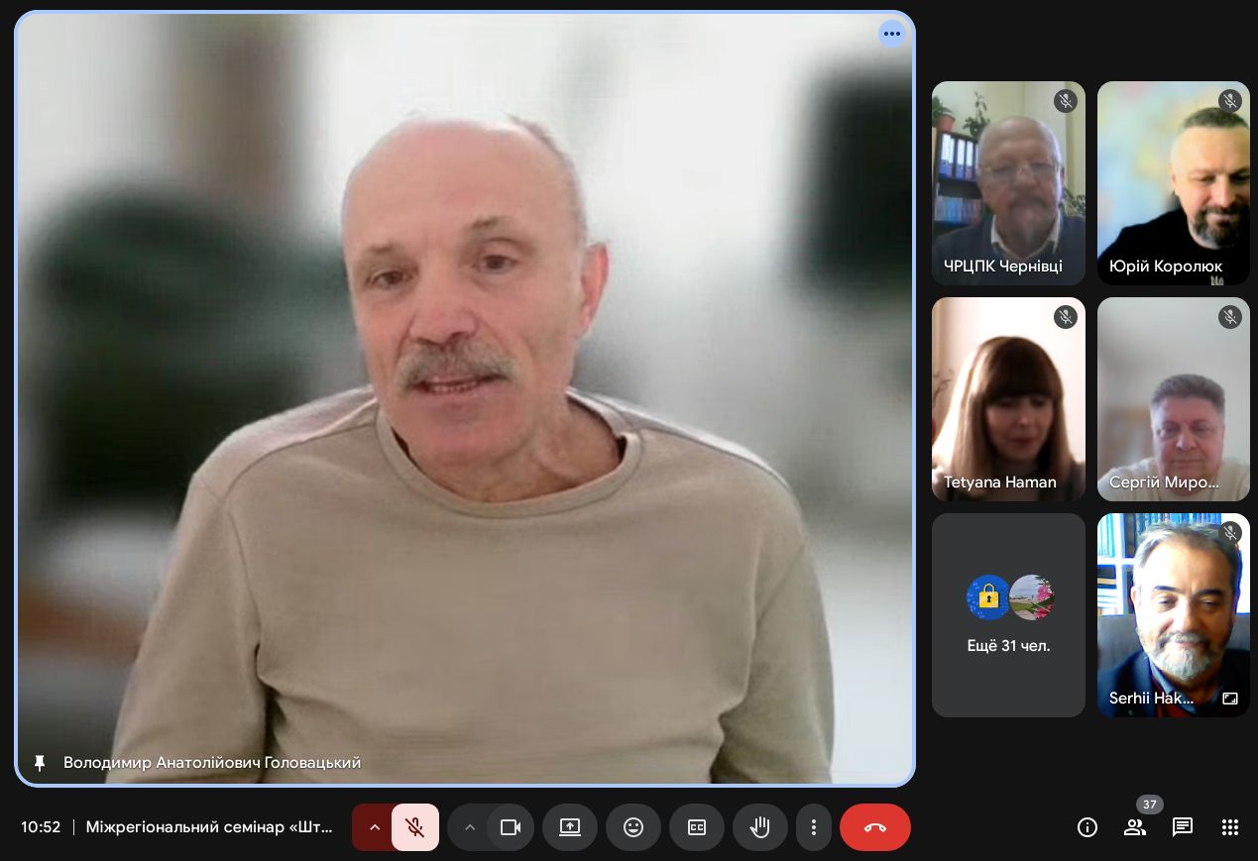The height and width of the screenshot is (861, 1258).
Task: Select the Юрій Королюк video tile
Action: [1173, 183]
